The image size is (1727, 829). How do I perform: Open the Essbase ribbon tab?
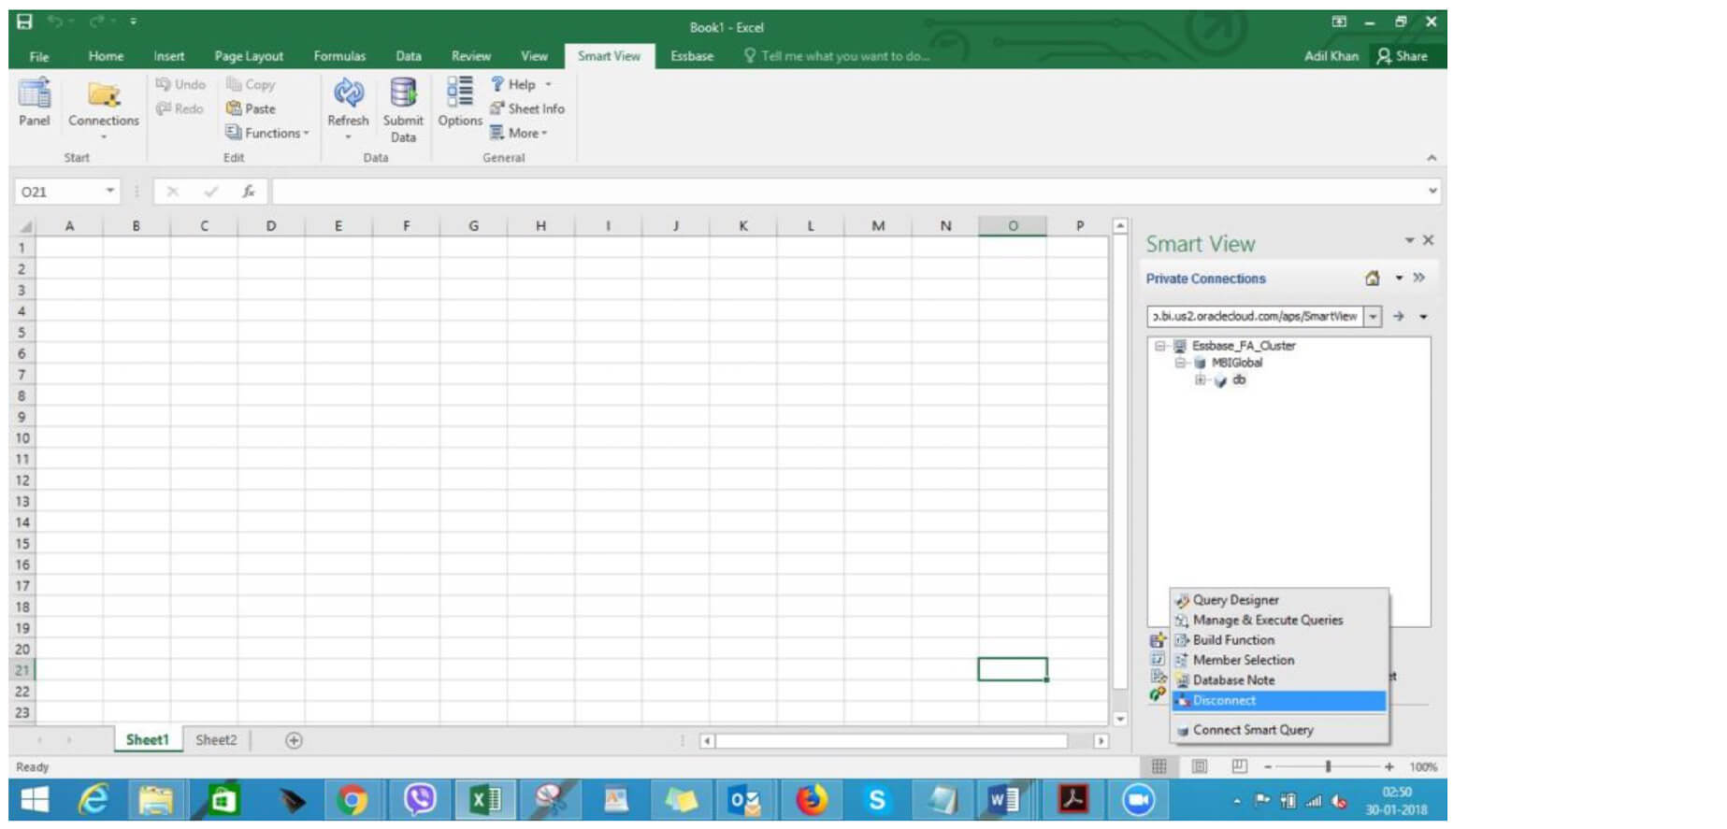coord(692,56)
